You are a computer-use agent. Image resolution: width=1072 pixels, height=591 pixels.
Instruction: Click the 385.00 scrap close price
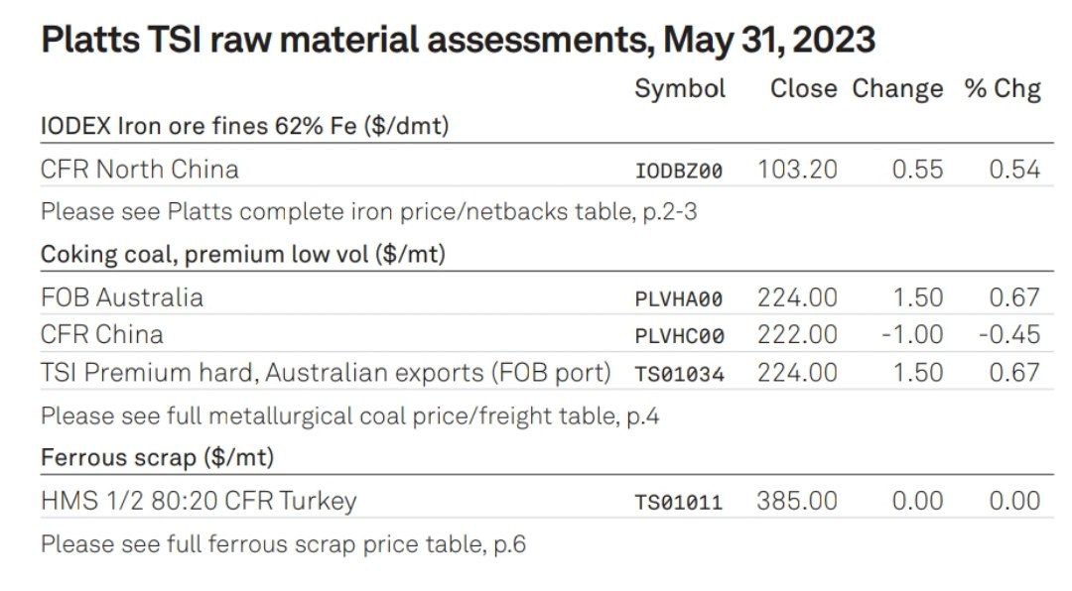click(x=797, y=502)
